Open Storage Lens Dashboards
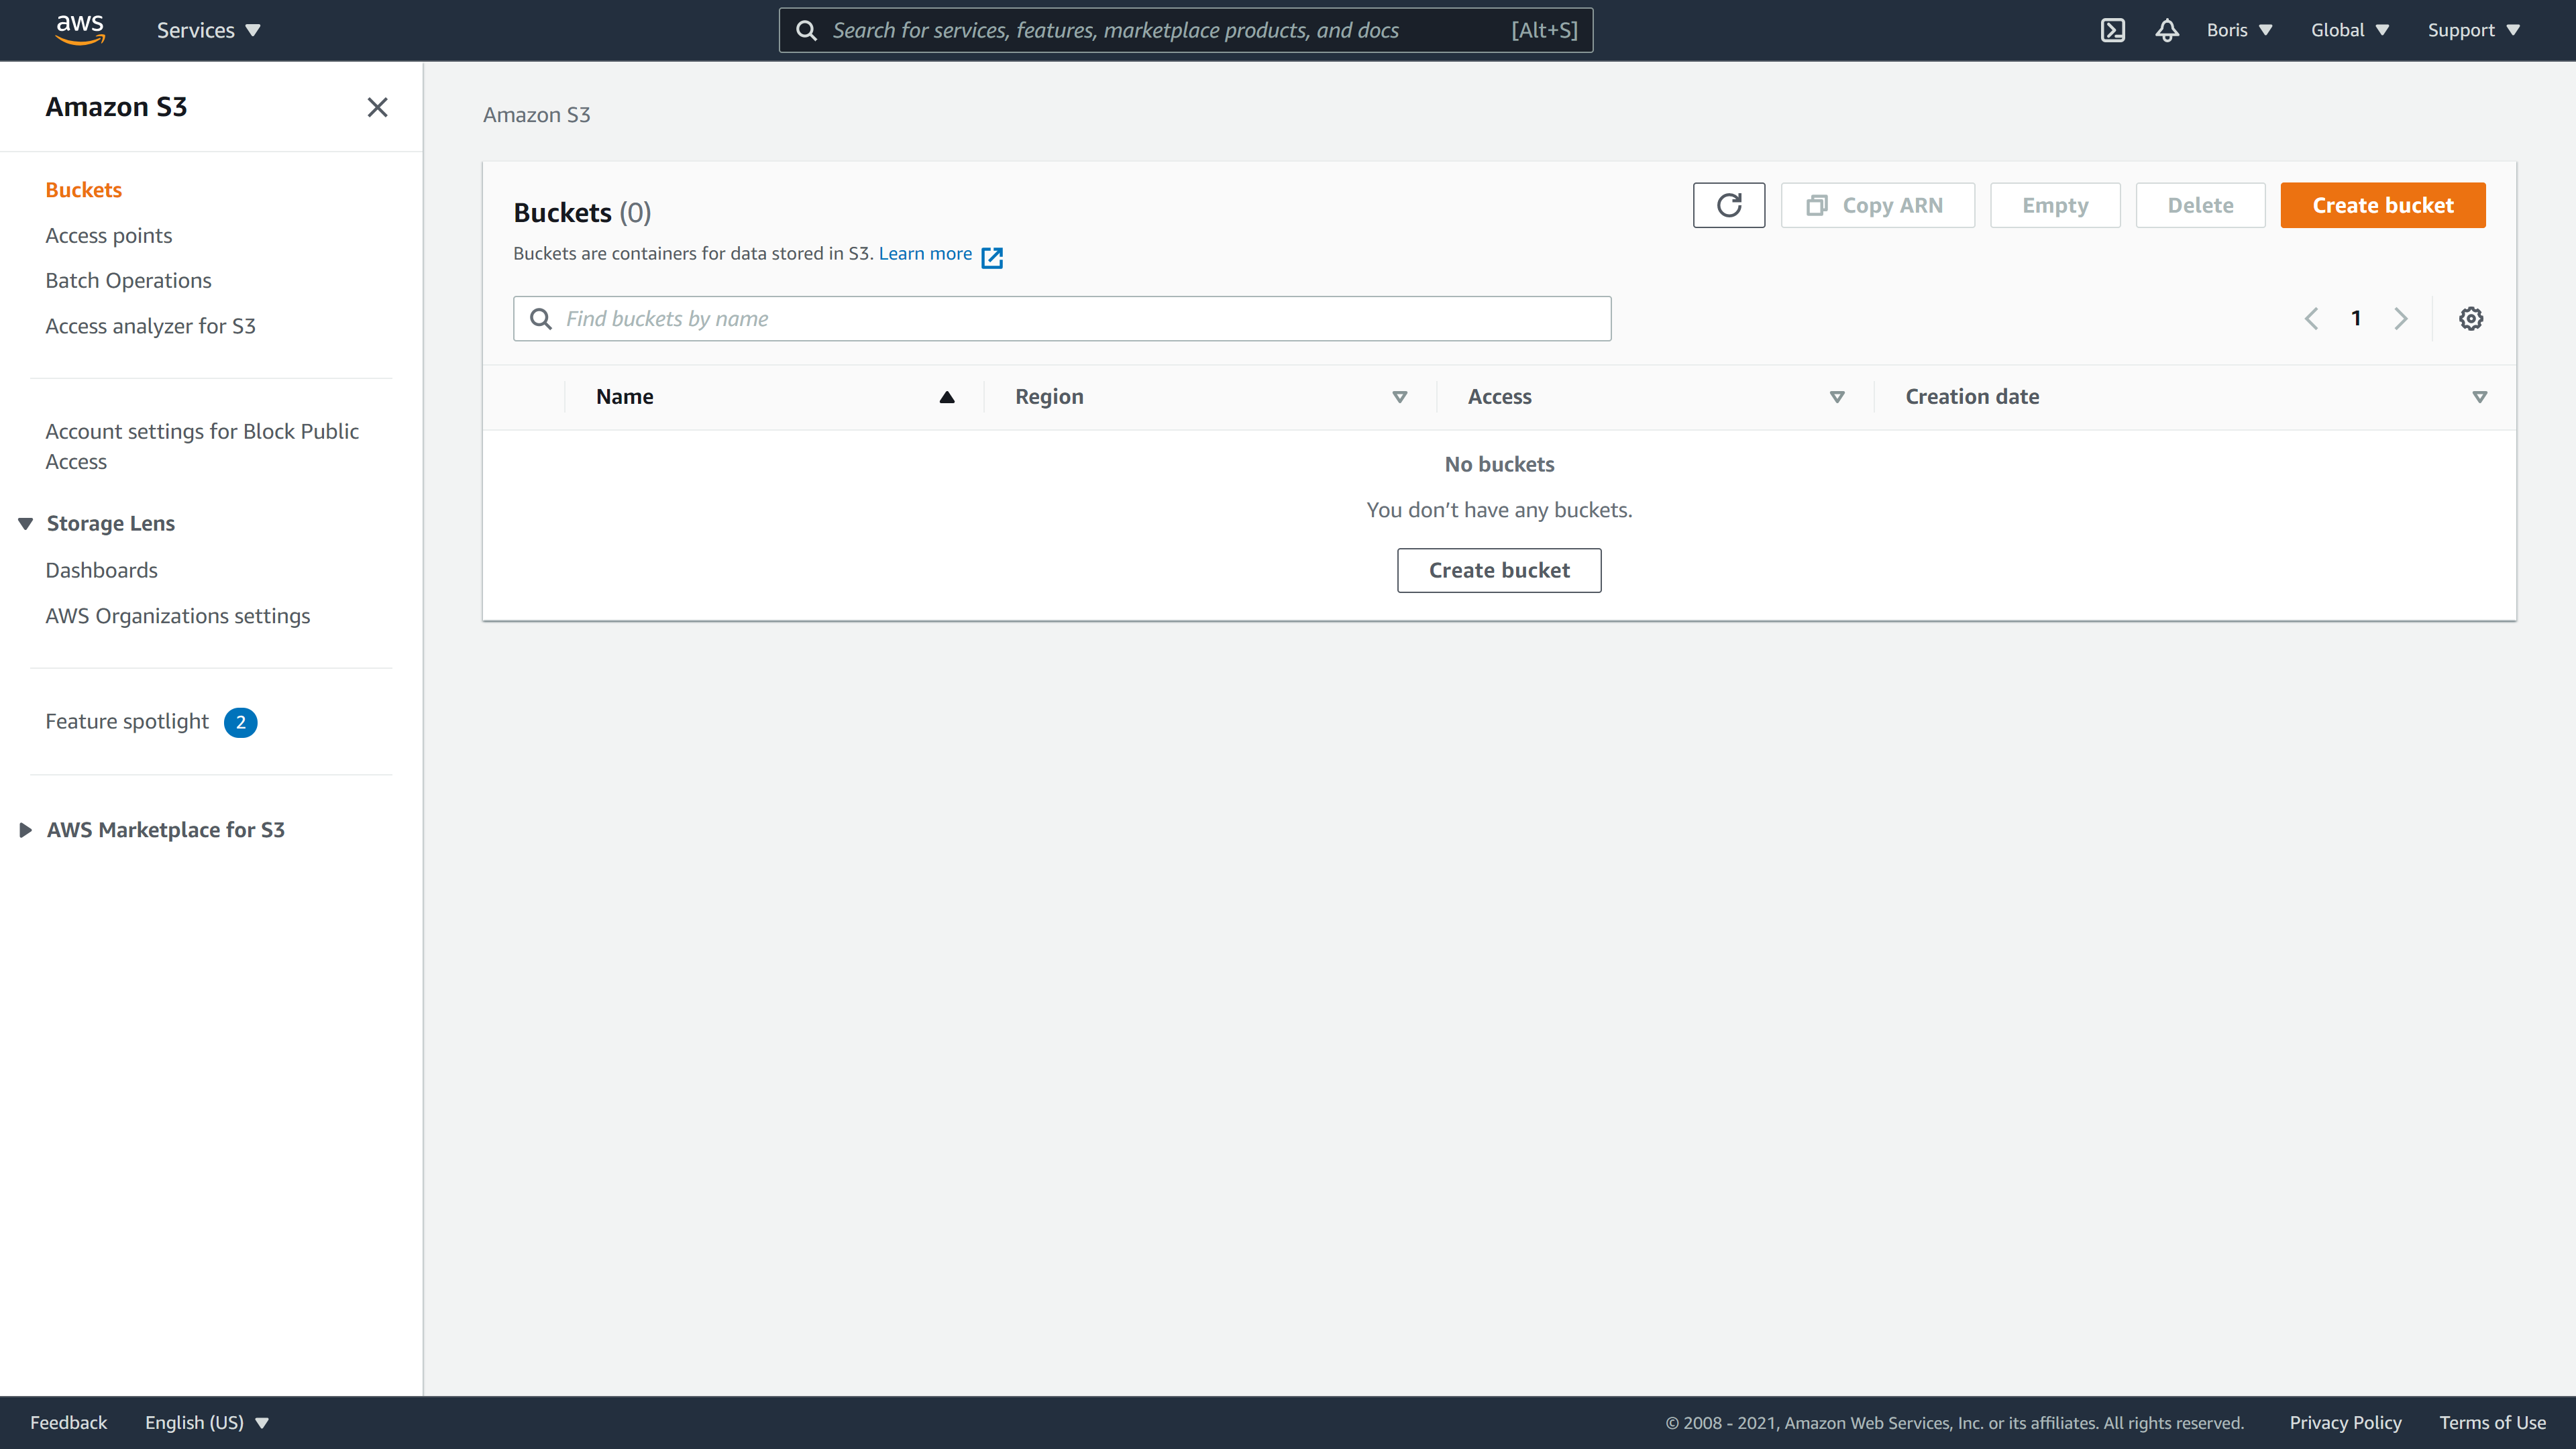 (x=101, y=570)
